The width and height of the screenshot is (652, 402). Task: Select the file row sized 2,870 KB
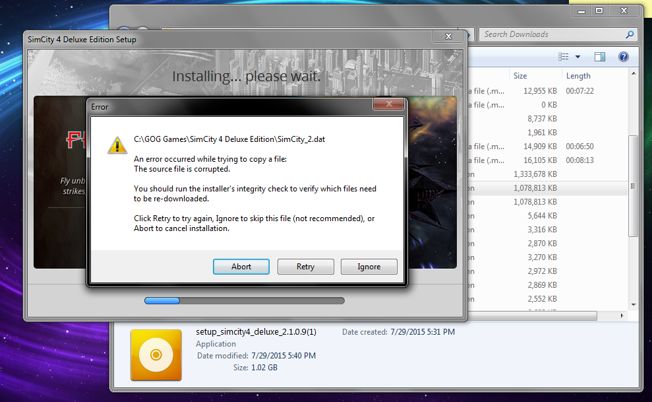pyautogui.click(x=548, y=244)
